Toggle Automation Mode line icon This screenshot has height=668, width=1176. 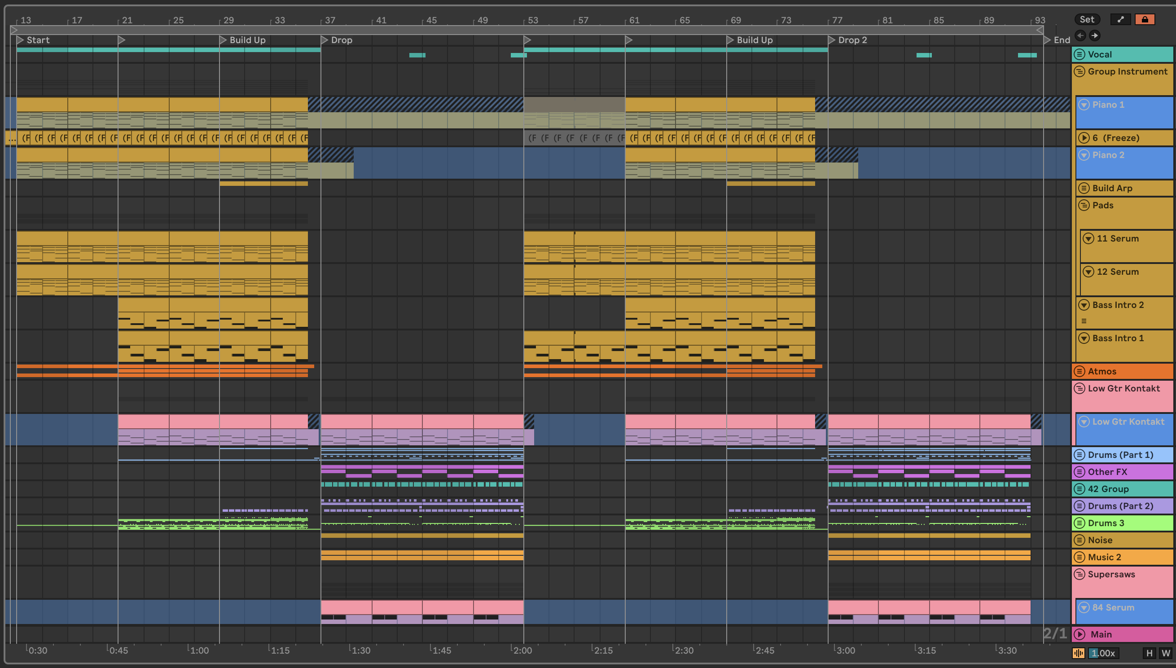coord(1120,19)
